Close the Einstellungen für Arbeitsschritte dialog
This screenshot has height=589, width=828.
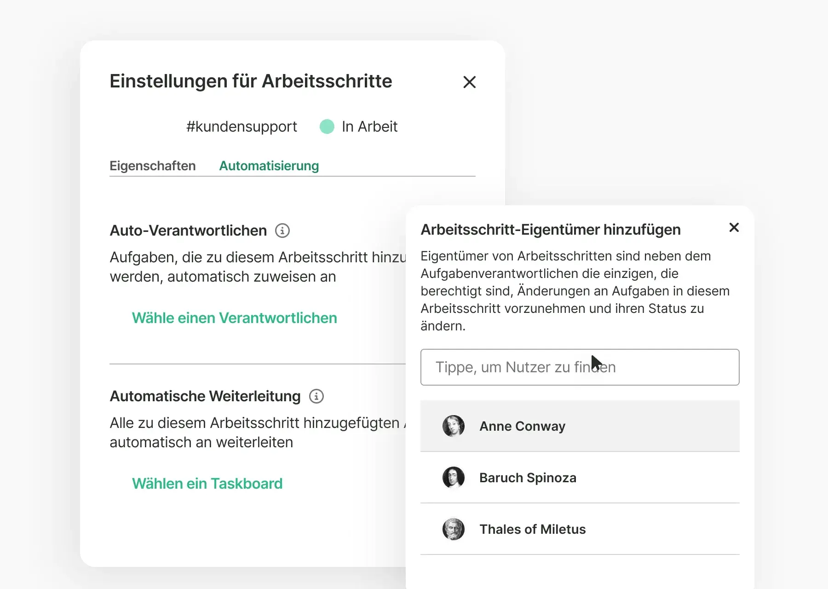469,82
